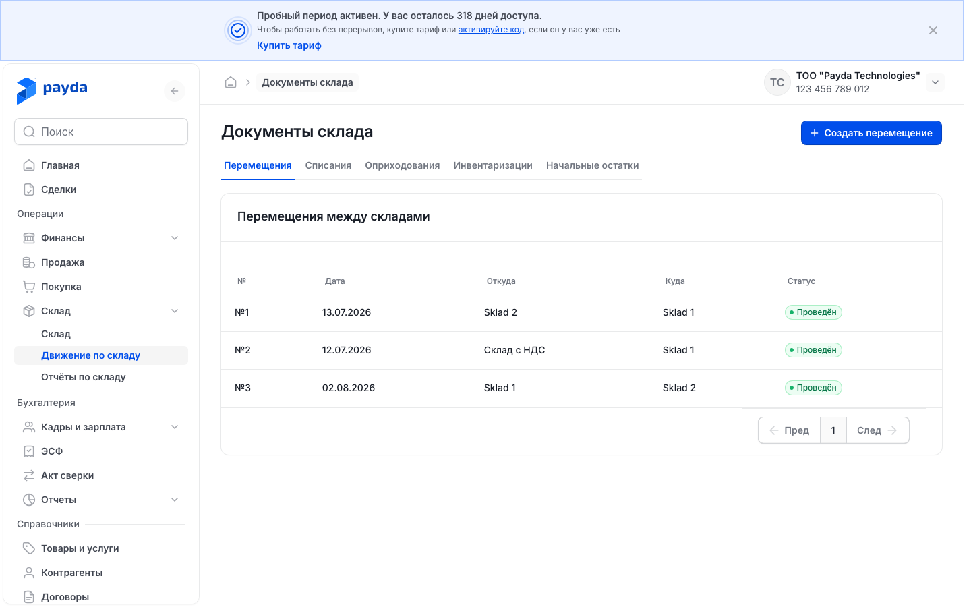Screen dimensions: 971x607
Task: Select the Начальные остатки tab
Action: tap(593, 165)
